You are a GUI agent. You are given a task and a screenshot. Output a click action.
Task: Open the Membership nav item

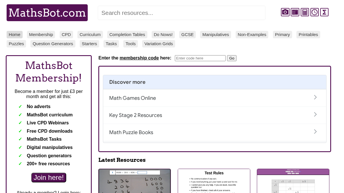(41, 35)
